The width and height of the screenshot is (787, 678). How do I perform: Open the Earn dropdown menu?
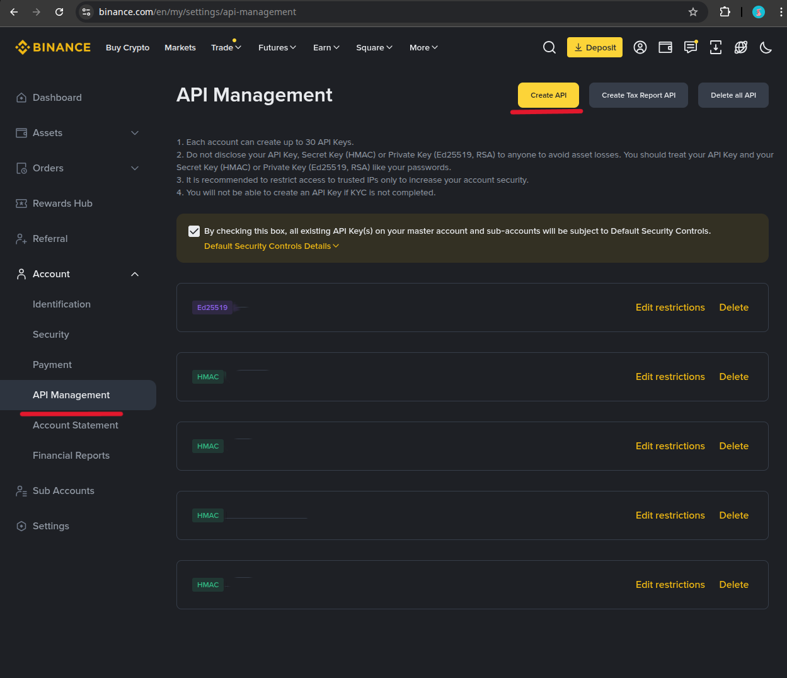pos(326,47)
